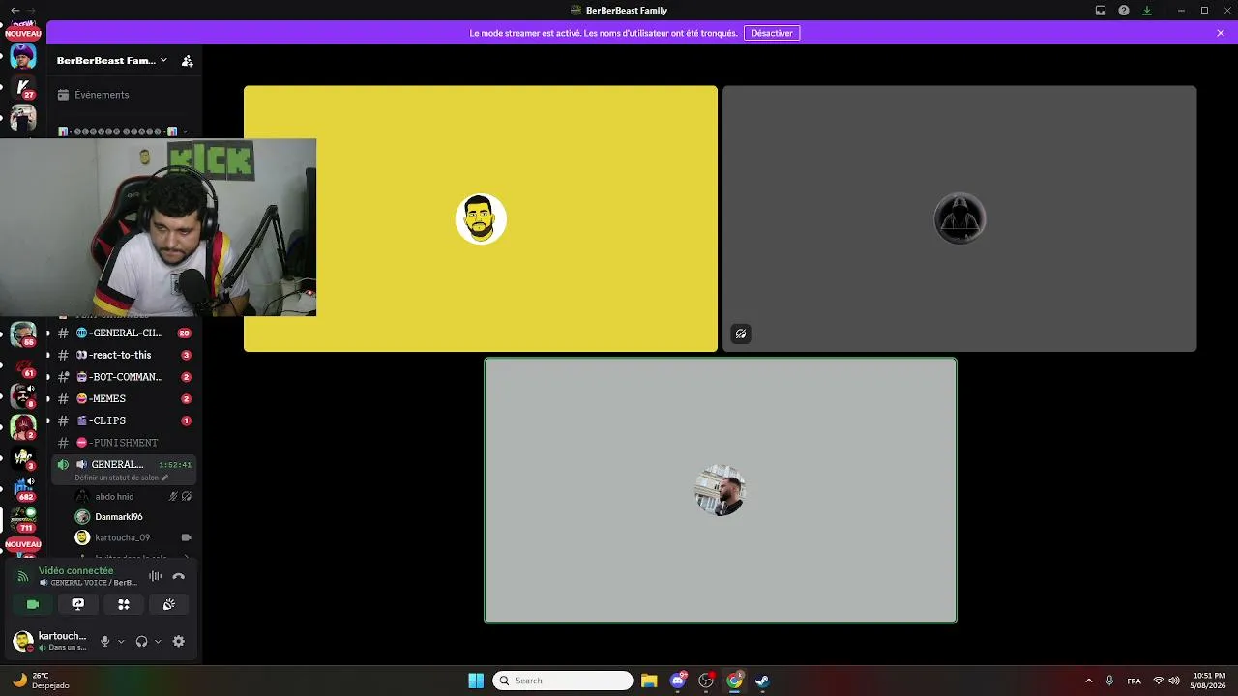Toggle the camera button off
This screenshot has width=1238, height=696.
[33, 604]
